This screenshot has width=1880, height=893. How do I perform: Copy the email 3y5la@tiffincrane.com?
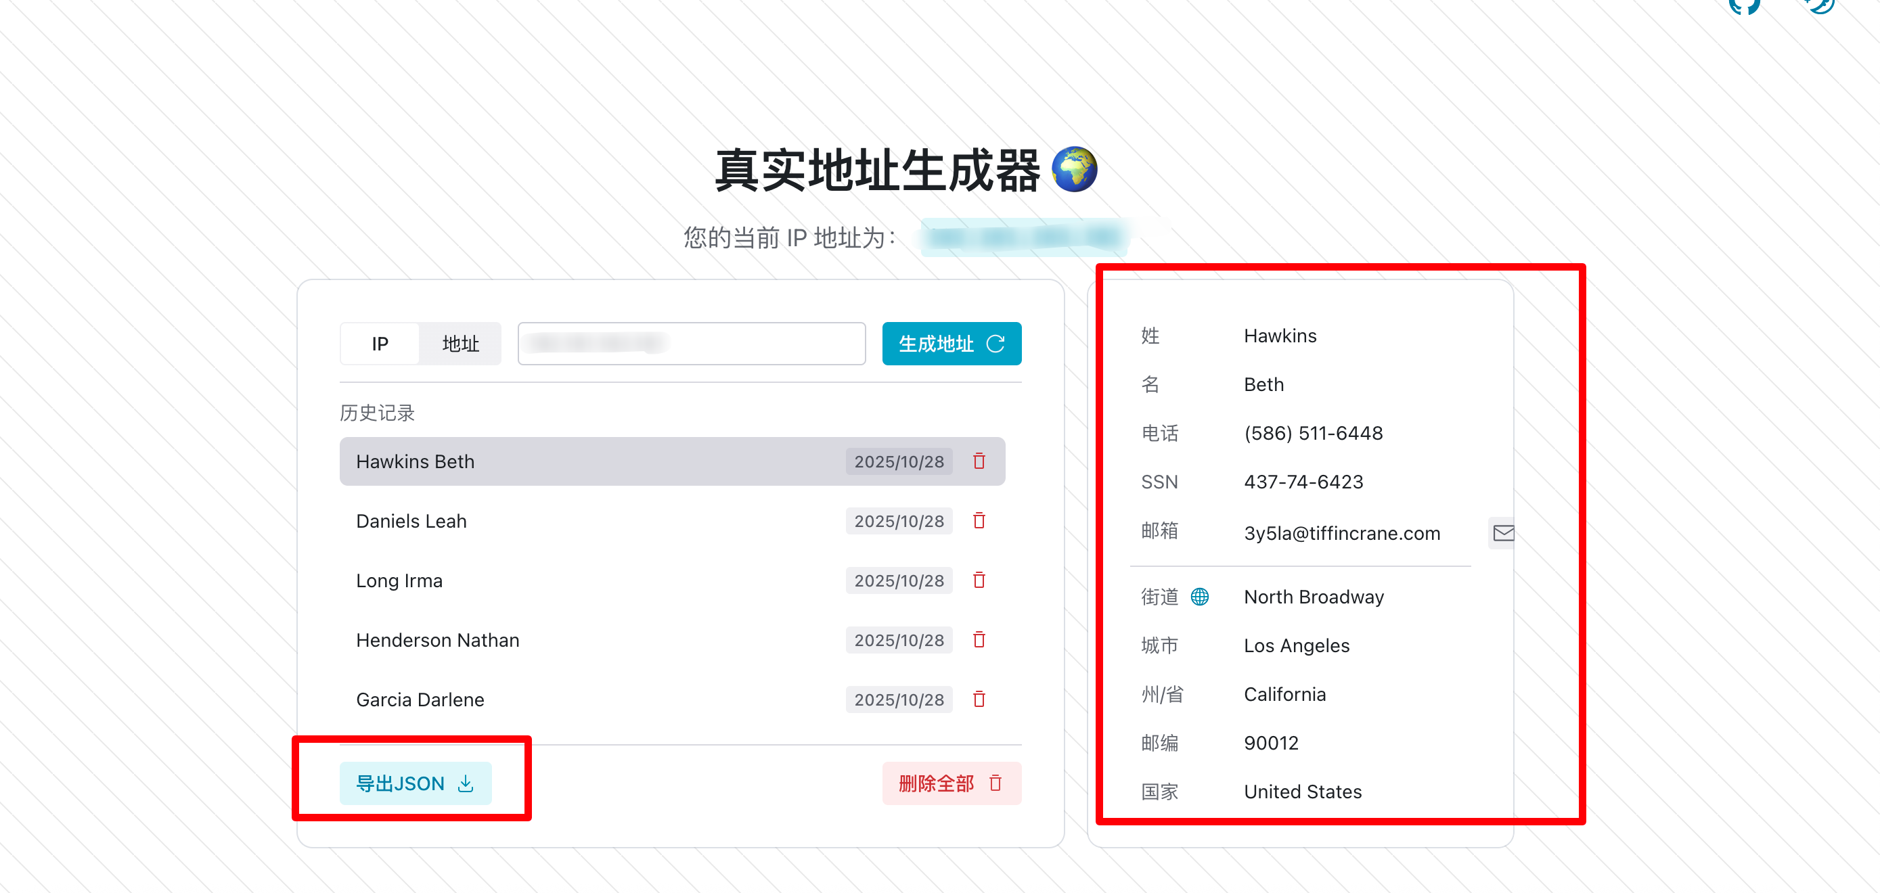pyautogui.click(x=1341, y=533)
